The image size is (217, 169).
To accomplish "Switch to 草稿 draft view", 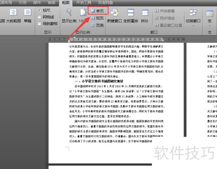I will (27, 16).
